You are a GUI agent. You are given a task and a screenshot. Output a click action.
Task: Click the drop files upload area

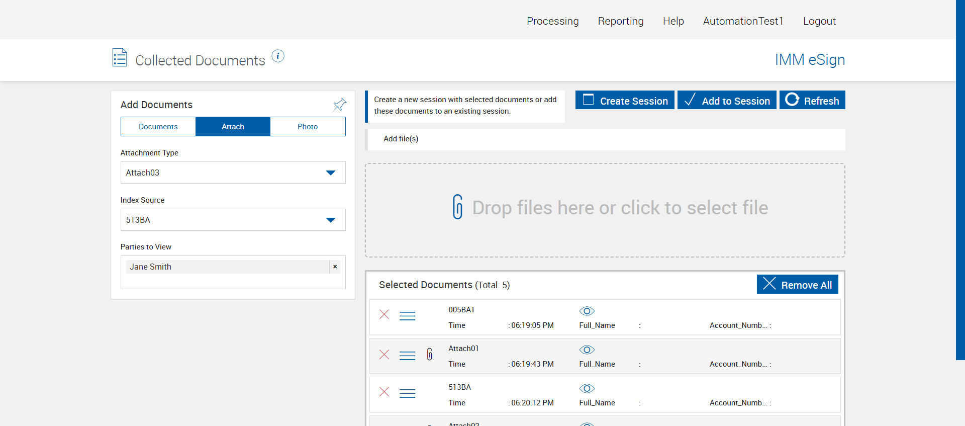[x=605, y=210]
